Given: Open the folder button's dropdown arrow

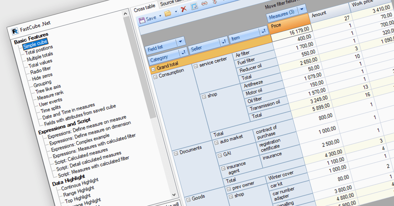Looking at the screenshot, I should coord(176,12).
